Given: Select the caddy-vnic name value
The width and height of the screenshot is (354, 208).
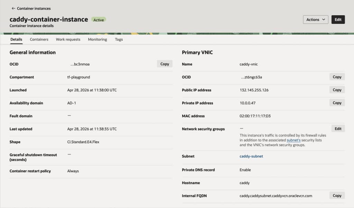Looking at the screenshot, I should click(x=249, y=64).
